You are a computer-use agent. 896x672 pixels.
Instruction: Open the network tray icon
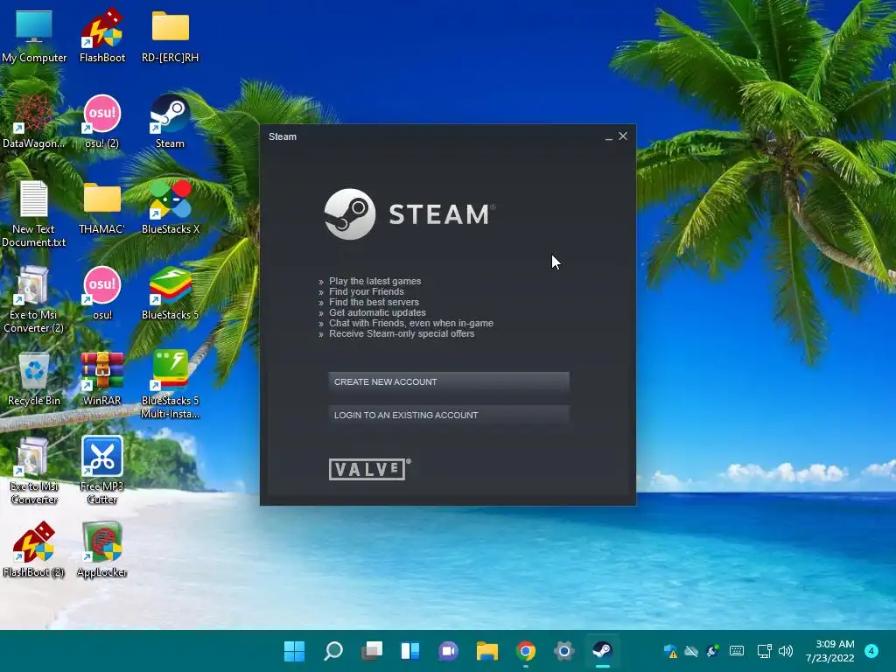tap(764, 651)
